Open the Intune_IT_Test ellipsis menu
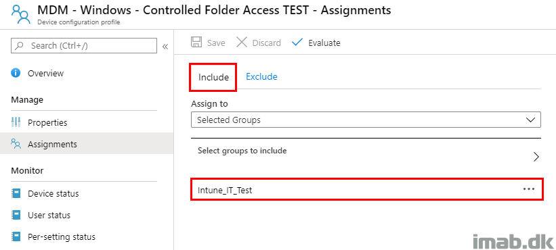 (529, 189)
